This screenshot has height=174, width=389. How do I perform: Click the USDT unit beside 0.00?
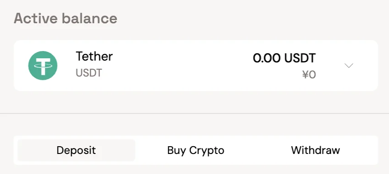pos(300,58)
